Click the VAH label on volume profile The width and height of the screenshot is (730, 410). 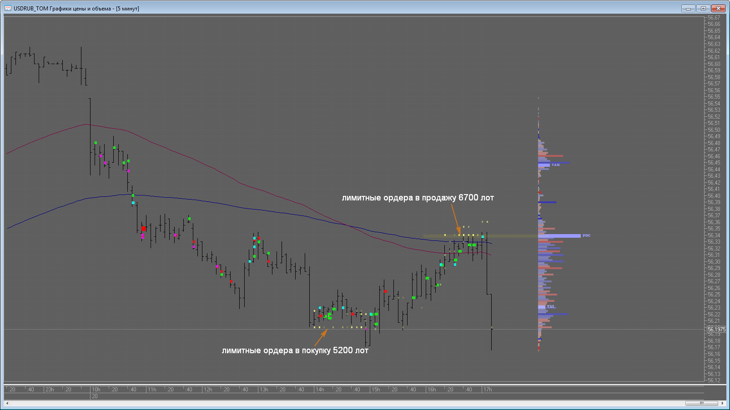pos(555,165)
